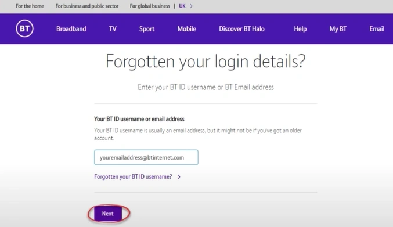Click the arrow beside Forgotten your BT ID username
The width and height of the screenshot is (393, 227).
[179, 177]
